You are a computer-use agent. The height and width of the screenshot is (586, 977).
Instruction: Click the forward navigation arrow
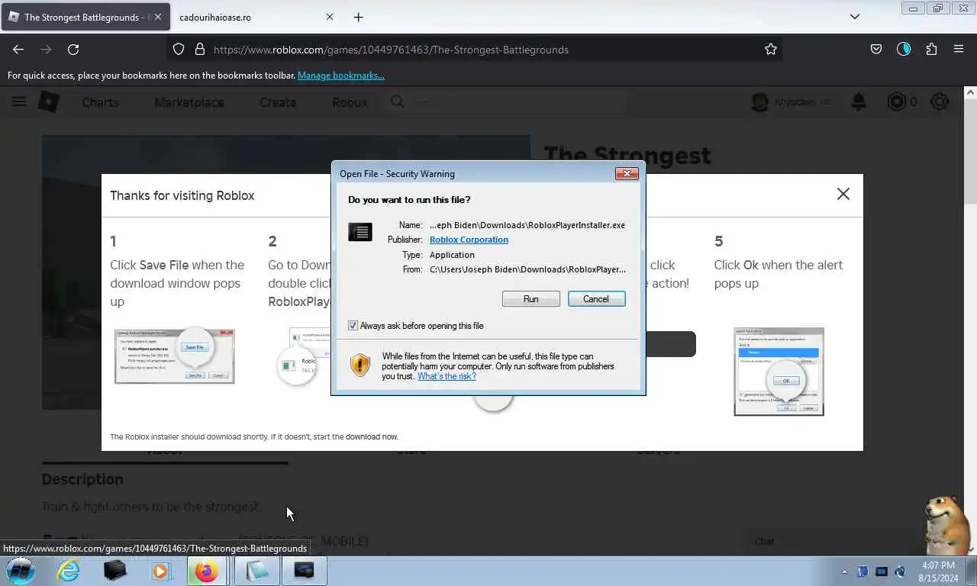46,49
